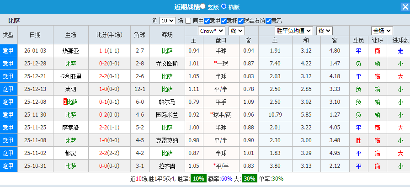Uncheck the 意杯 league filter
The width and height of the screenshot is (410, 187).
click(224, 21)
